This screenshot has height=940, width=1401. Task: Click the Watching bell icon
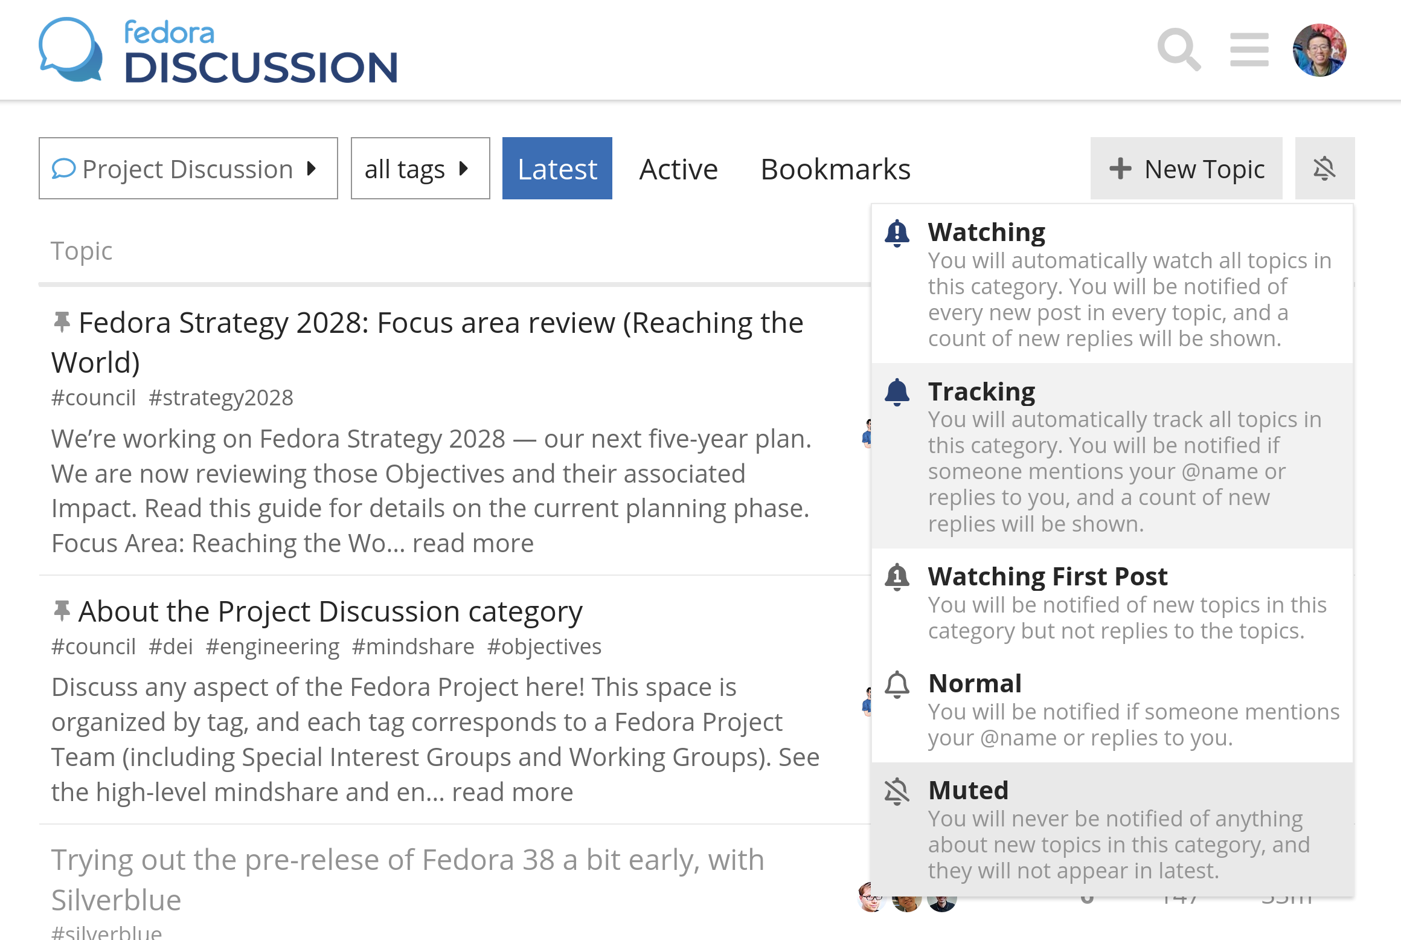click(897, 233)
